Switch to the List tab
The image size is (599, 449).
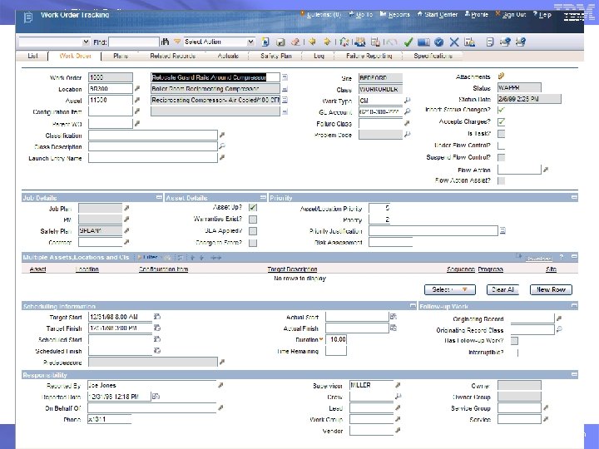(32, 56)
